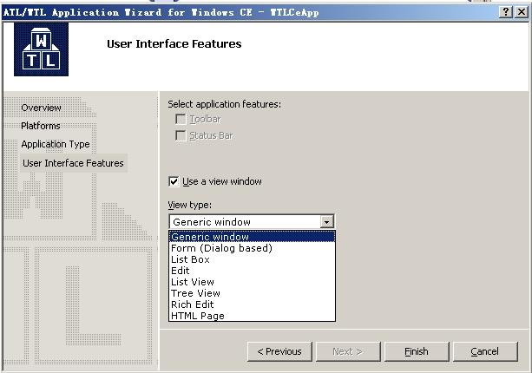
Task: Click Finish to create project
Action: coord(417,351)
